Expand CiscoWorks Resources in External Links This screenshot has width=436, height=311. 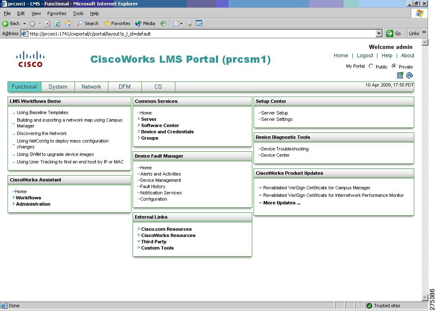point(138,235)
